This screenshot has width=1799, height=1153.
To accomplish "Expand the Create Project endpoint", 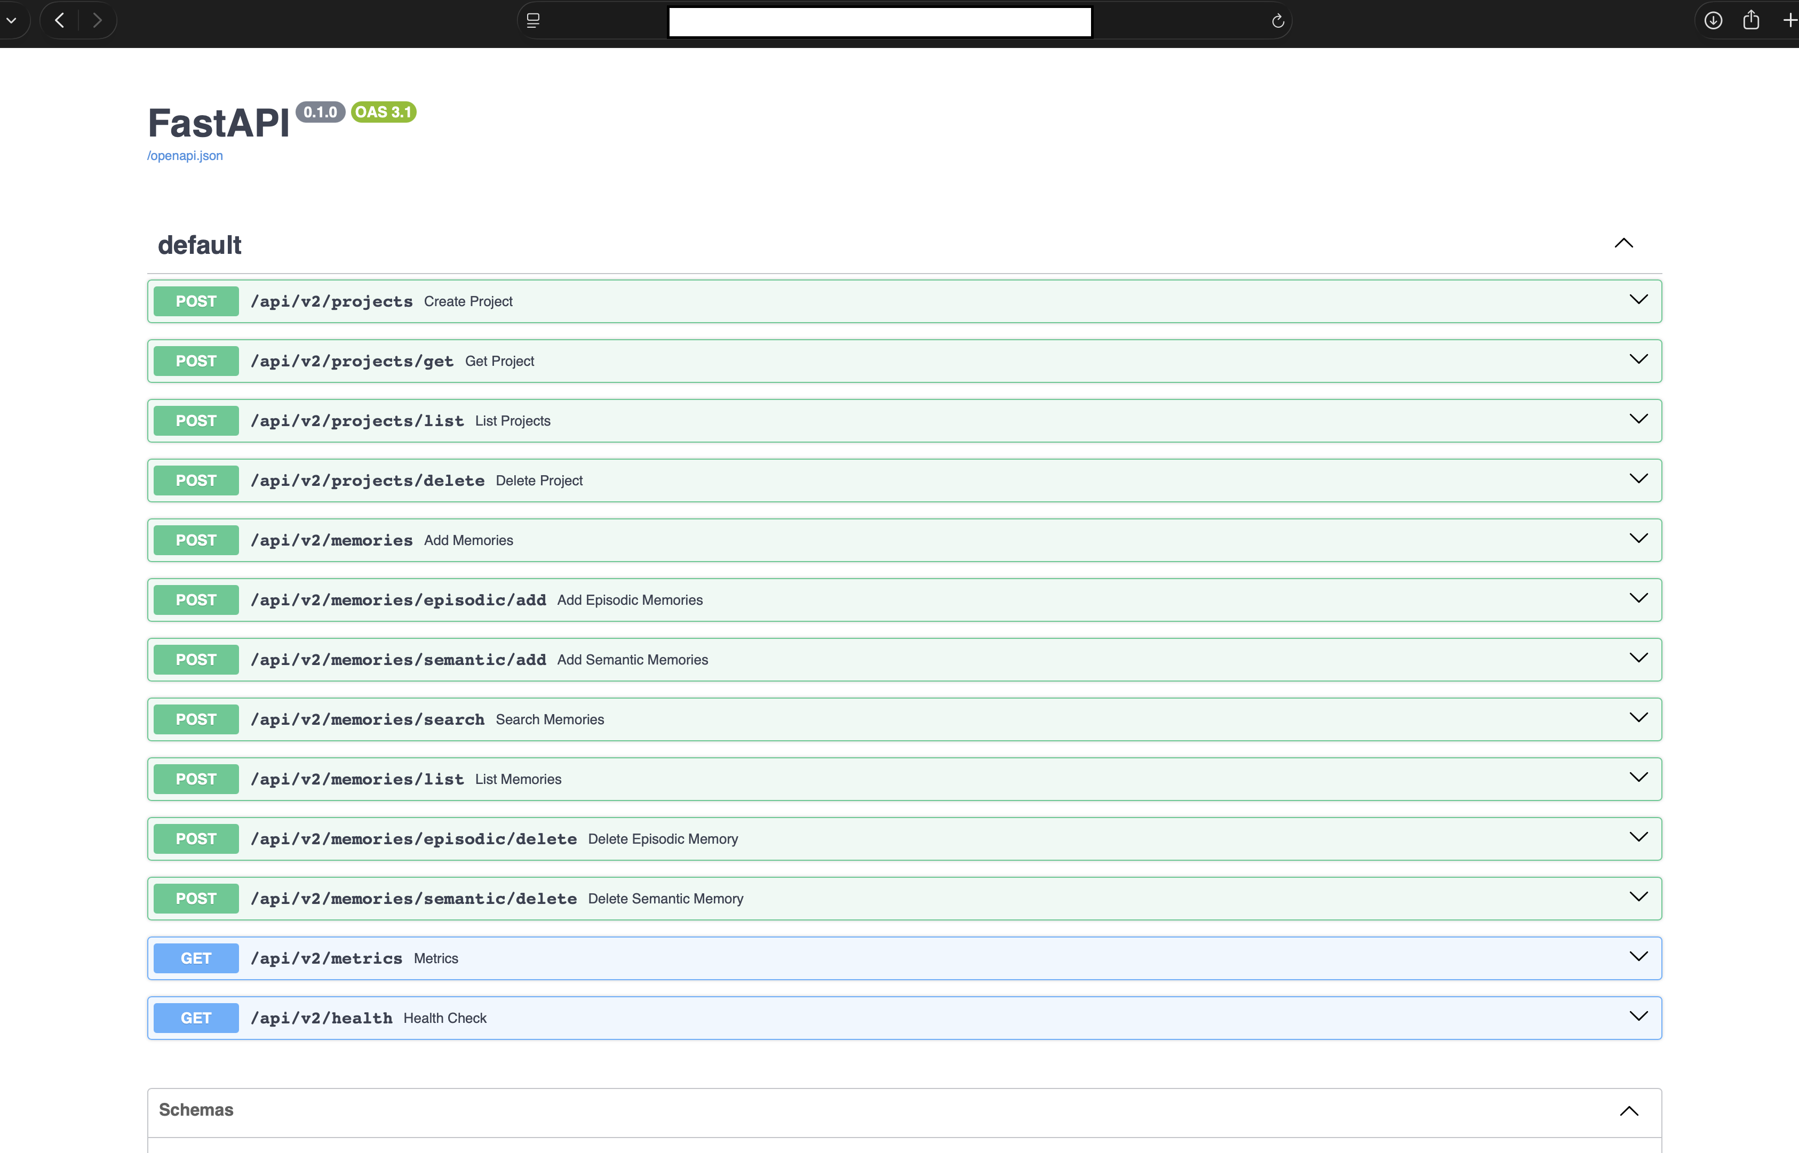I will click(1639, 300).
